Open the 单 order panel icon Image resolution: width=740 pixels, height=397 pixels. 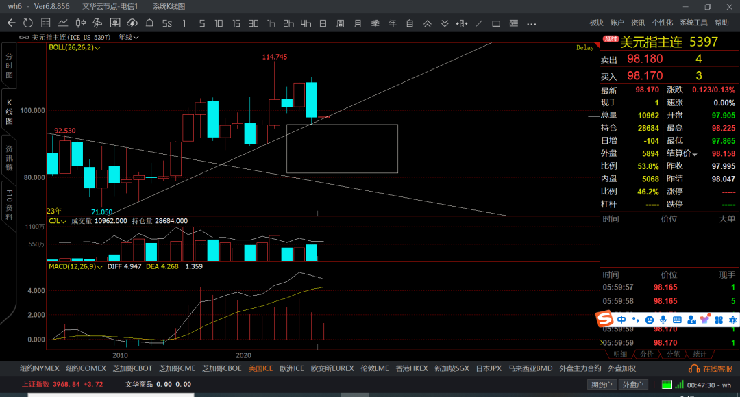(114, 23)
